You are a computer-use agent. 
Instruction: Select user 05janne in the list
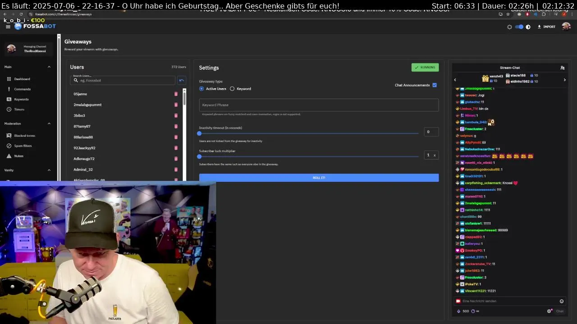tap(80, 94)
